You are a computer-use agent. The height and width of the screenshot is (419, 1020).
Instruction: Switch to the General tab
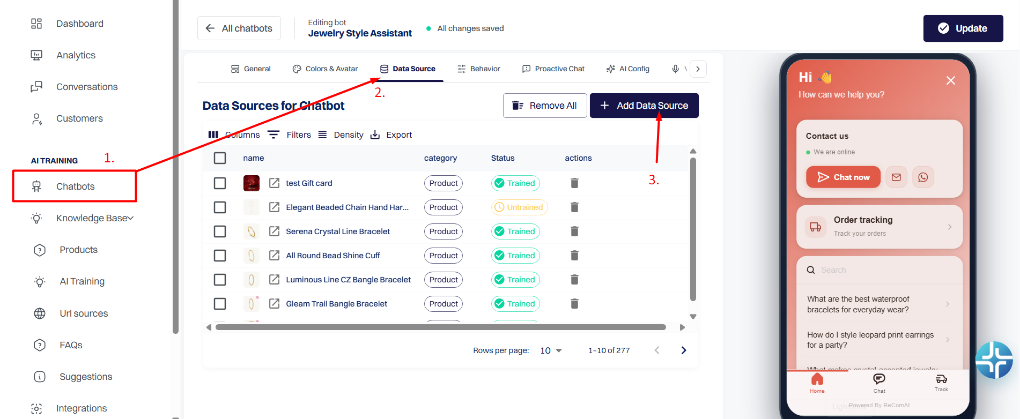[250, 69]
